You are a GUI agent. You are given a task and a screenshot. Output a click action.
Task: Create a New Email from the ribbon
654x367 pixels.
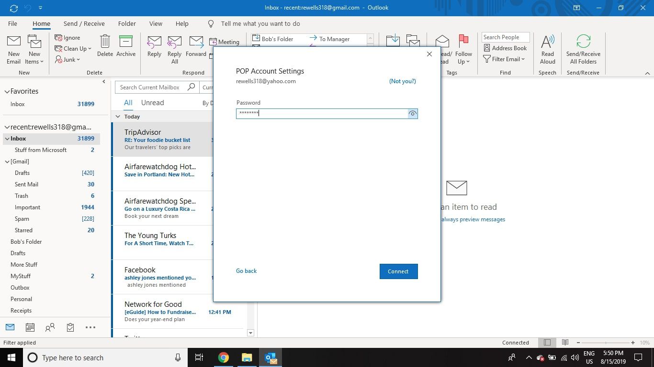[13, 50]
